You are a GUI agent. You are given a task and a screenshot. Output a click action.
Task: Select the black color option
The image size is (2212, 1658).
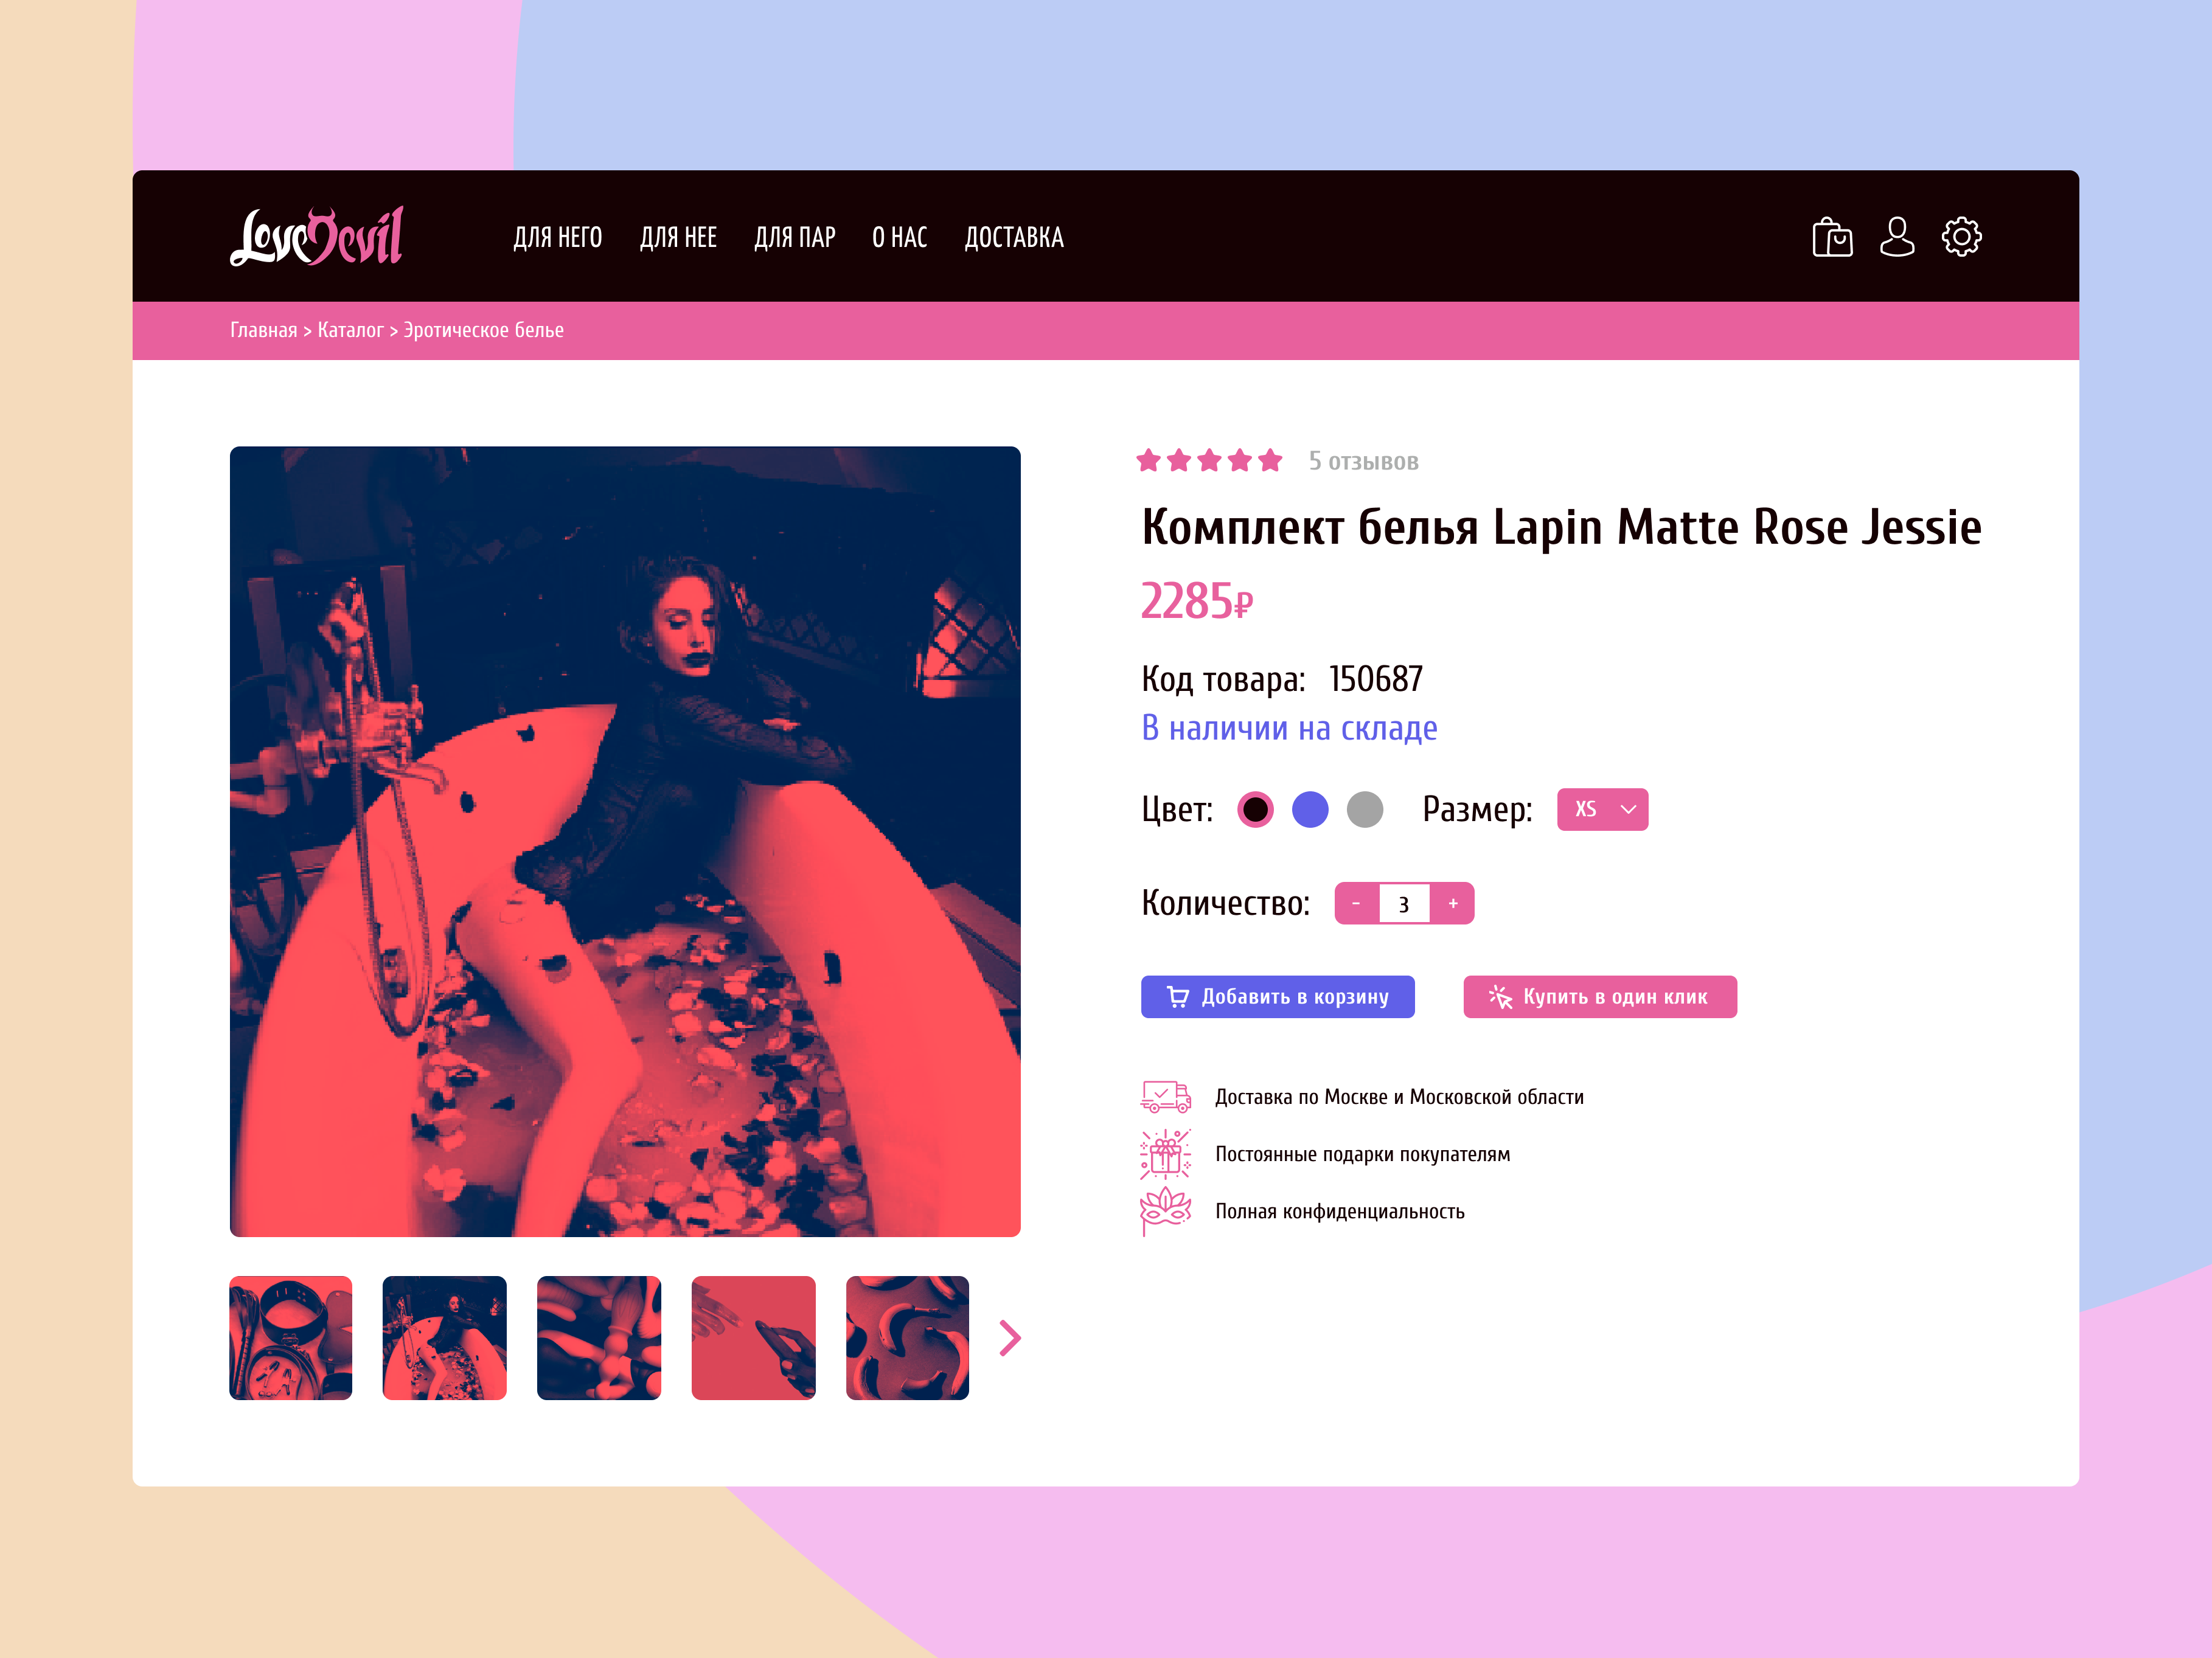[1255, 809]
